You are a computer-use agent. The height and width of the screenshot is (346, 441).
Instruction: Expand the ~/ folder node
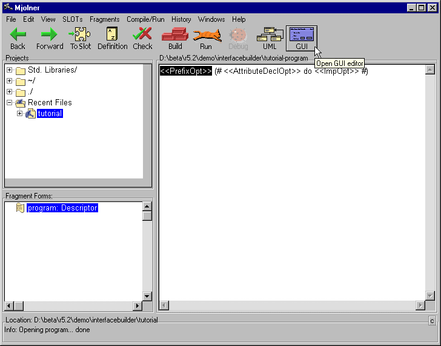point(10,81)
